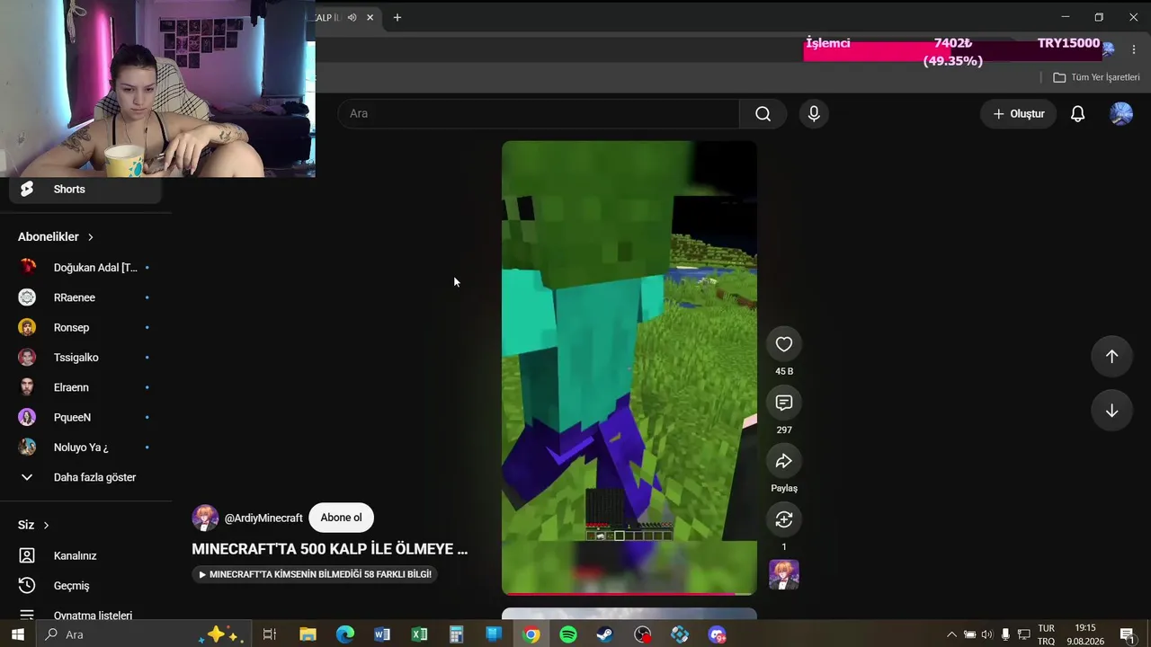Start voice search with the microphone icon
This screenshot has height=647, width=1151.
pyautogui.click(x=814, y=113)
